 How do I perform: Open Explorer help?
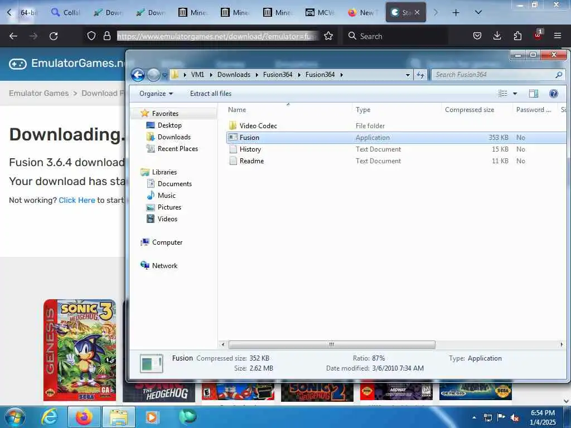tap(554, 94)
